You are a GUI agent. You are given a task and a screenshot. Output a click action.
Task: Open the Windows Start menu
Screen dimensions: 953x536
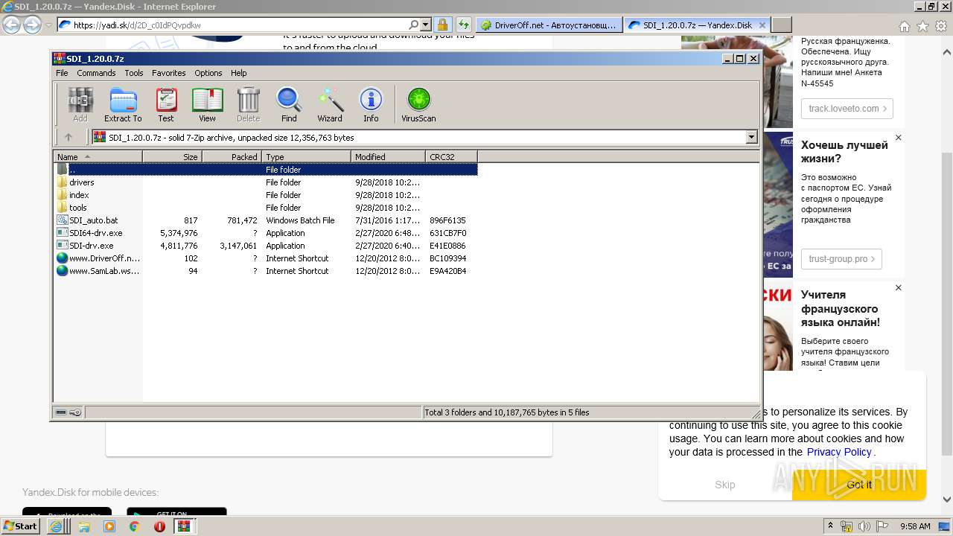(21, 526)
